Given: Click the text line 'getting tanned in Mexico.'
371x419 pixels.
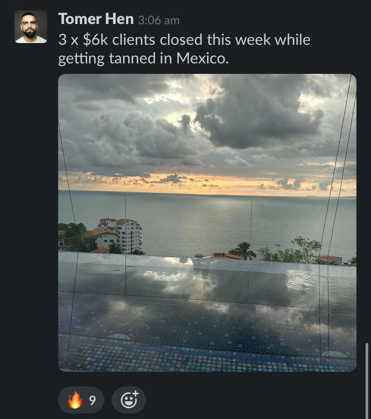Looking at the screenshot, I should pyautogui.click(x=143, y=58).
